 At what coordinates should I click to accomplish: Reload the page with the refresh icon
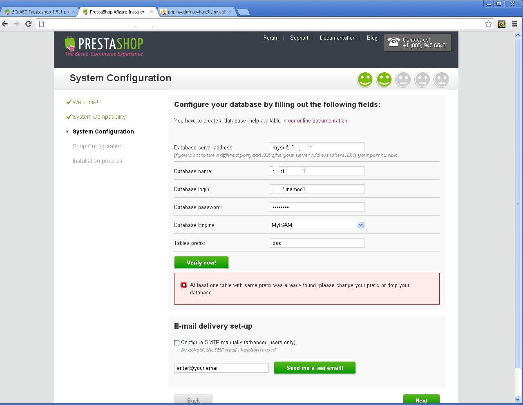(28, 24)
